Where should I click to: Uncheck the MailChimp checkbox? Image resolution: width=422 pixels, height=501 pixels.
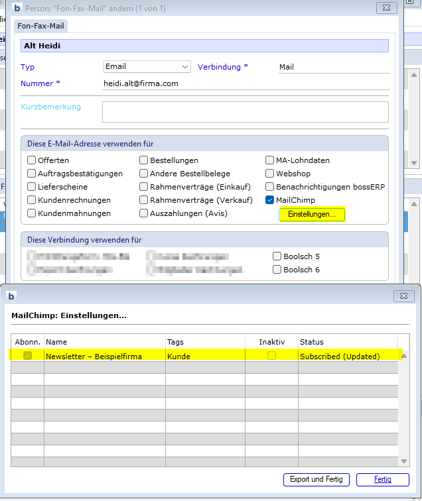[x=269, y=200]
